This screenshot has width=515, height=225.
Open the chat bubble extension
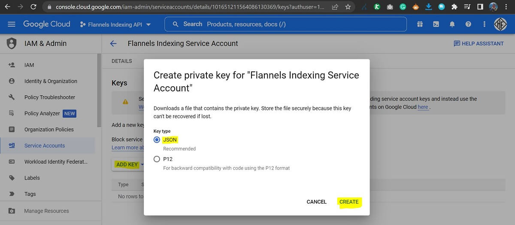442,7
